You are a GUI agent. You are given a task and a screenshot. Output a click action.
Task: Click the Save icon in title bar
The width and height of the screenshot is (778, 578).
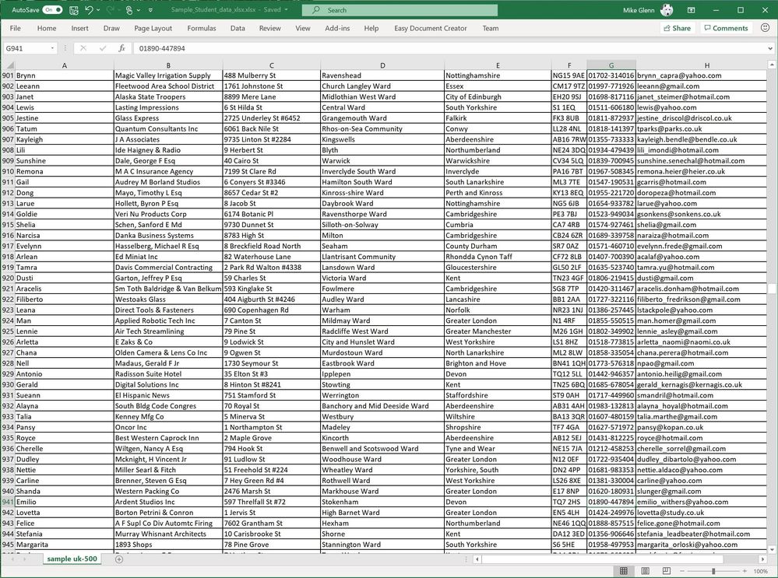pos(74,10)
